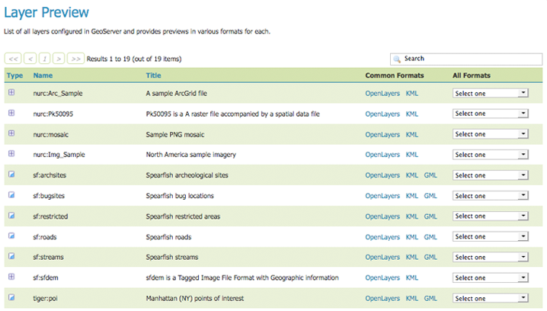Open GML preview for sf:archsites
Image resolution: width=547 pixels, height=311 pixels.
point(430,175)
